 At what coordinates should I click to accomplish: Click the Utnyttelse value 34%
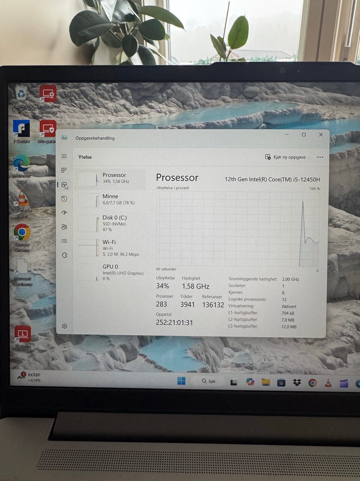162,286
